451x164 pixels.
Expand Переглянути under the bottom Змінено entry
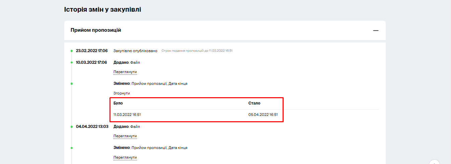click(125, 157)
